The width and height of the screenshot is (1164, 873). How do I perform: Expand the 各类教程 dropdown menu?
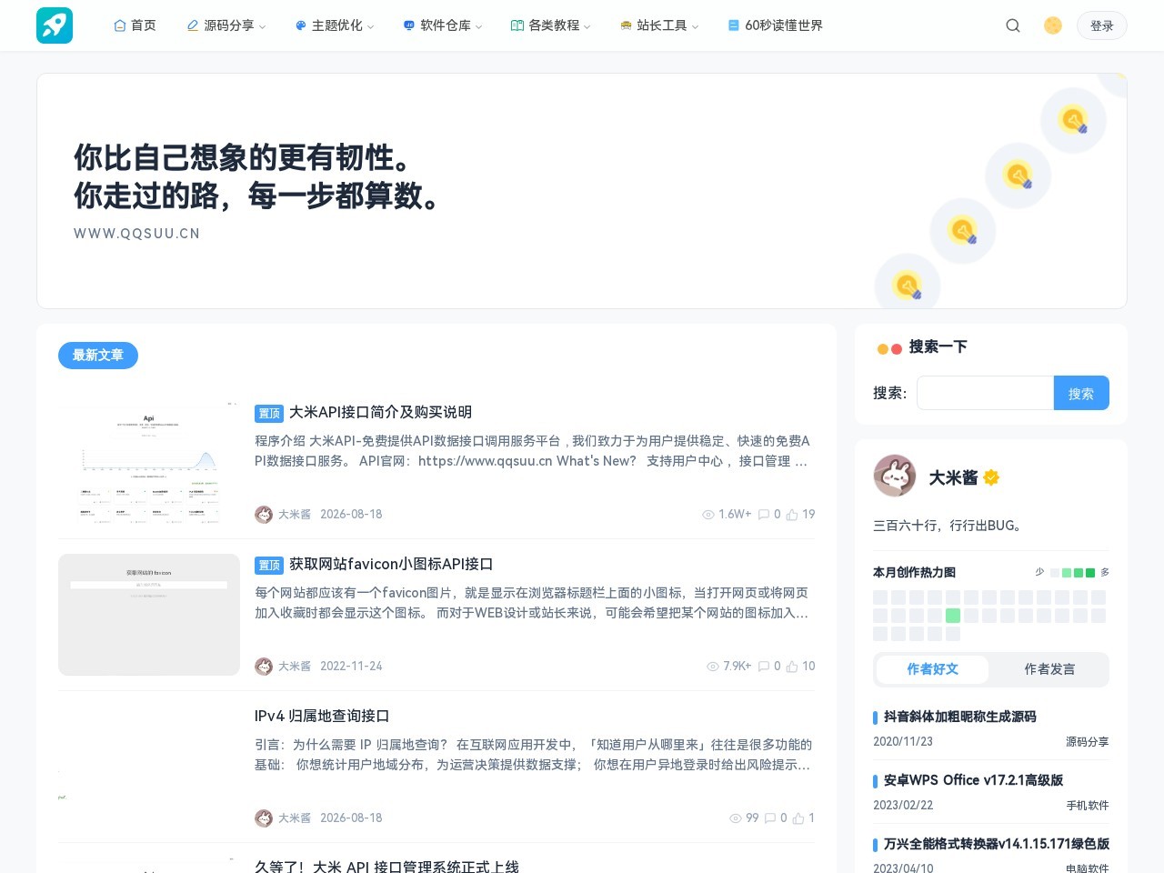click(x=551, y=25)
